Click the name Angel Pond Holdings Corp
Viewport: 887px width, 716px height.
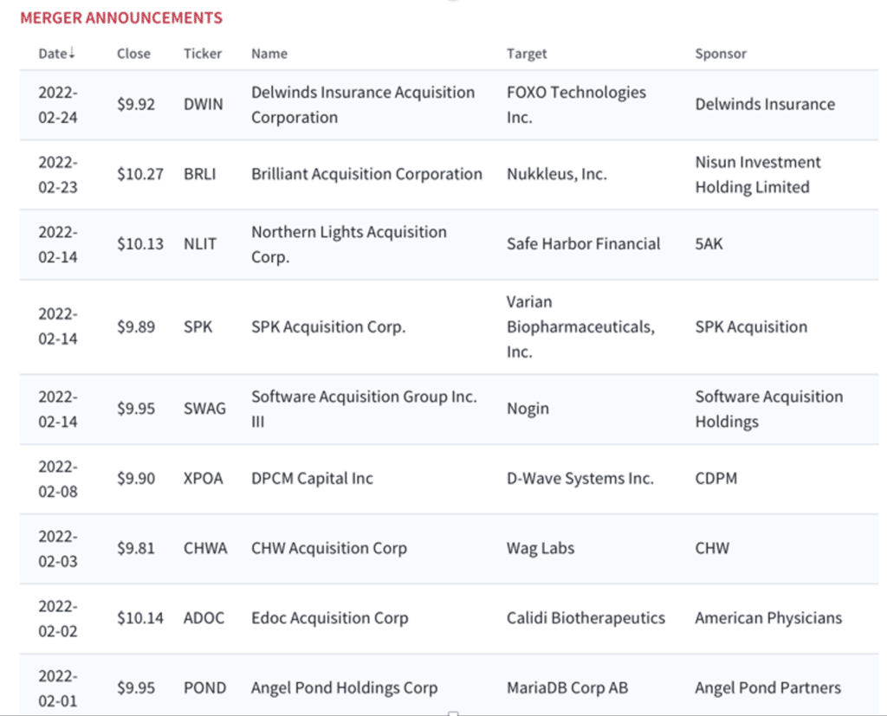tap(345, 687)
